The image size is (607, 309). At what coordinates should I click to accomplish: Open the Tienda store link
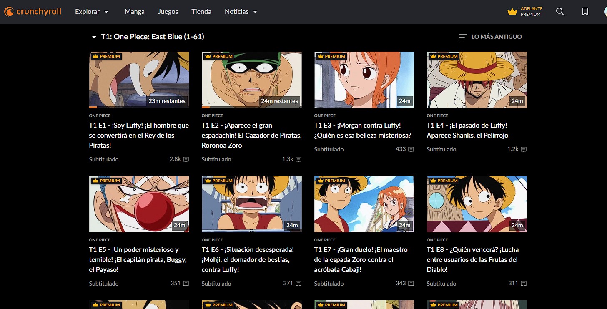click(201, 12)
